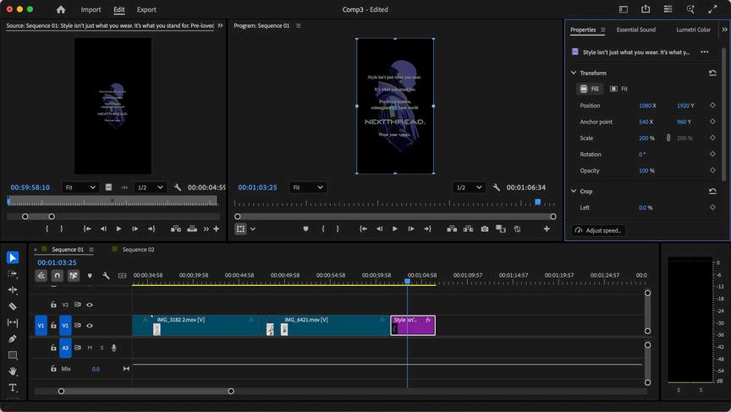The width and height of the screenshot is (731, 412).
Task: Select the Slip tool
Action: click(13, 322)
